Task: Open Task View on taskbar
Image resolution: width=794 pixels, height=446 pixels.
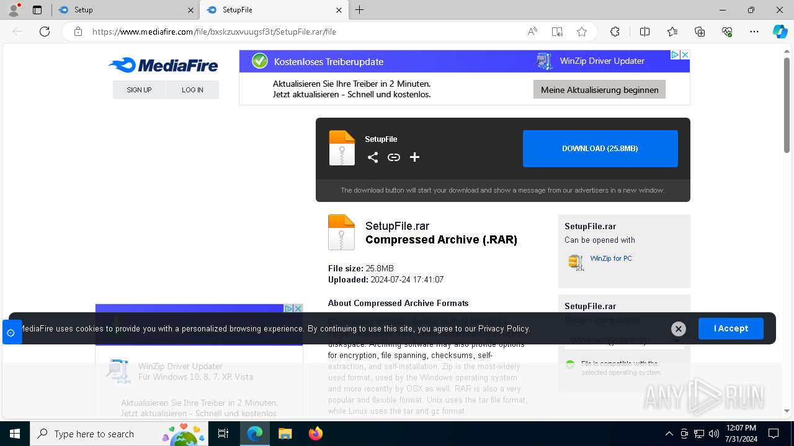Action: (x=223, y=434)
